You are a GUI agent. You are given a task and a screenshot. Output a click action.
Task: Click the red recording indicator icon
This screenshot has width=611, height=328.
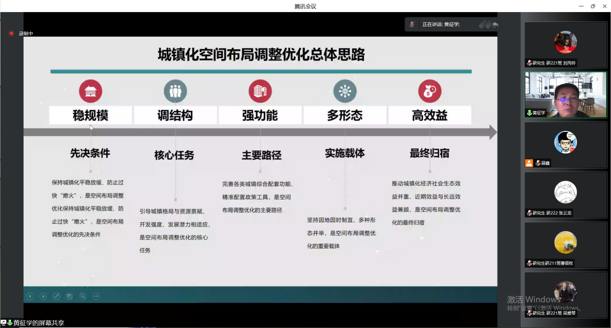12,33
